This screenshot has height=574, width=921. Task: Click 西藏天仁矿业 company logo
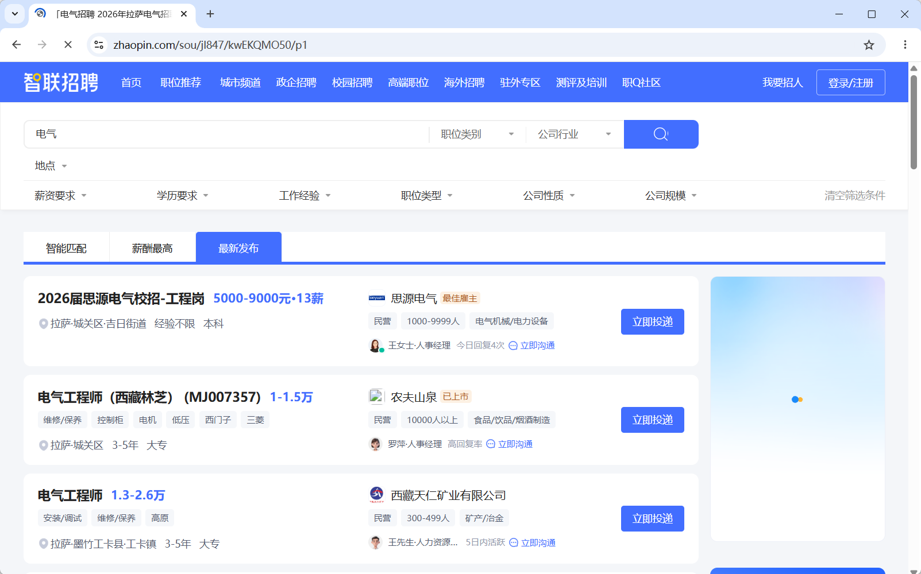376,494
